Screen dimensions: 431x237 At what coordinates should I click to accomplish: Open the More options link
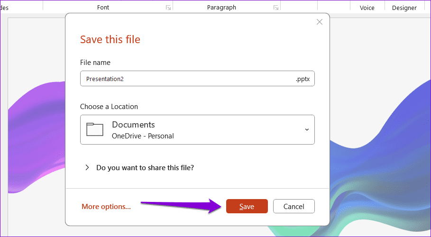pyautogui.click(x=106, y=207)
